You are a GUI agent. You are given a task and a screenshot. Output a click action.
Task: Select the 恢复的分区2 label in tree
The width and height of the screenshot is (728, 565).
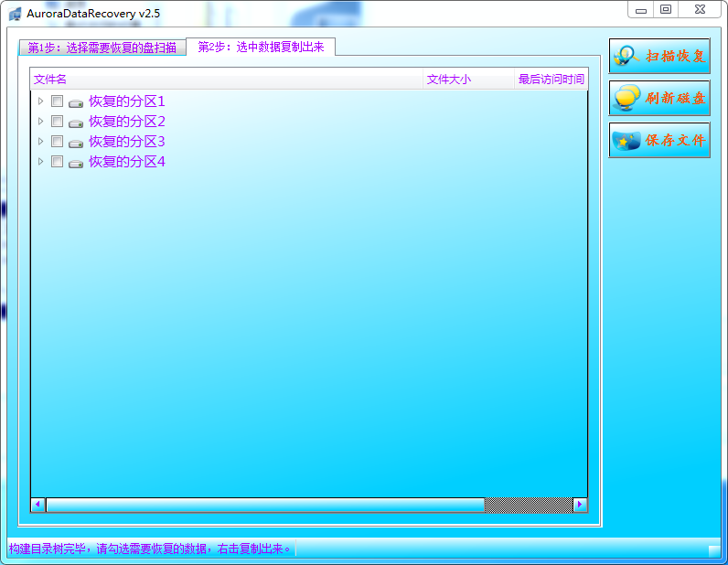[x=127, y=122]
